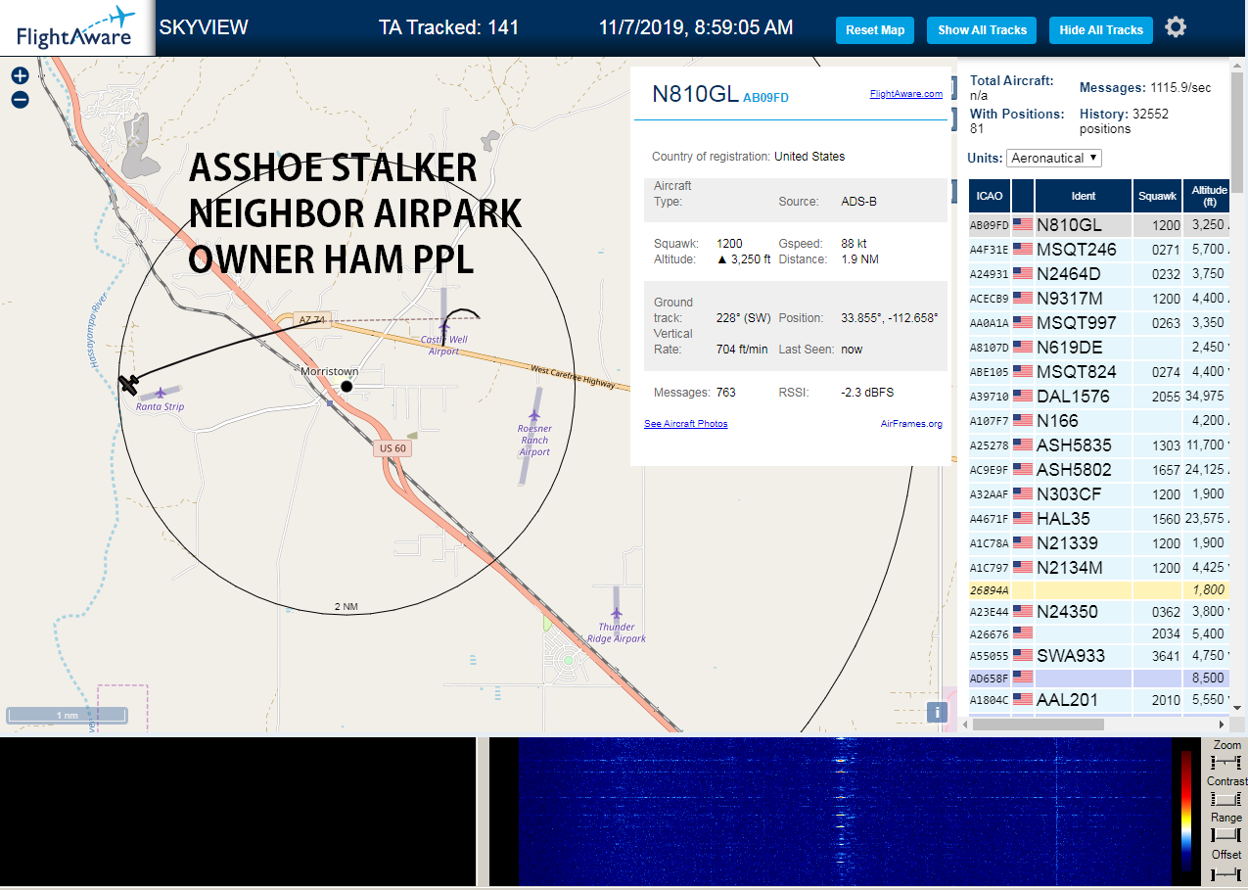Sort table by ICAO column
The height and width of the screenshot is (890, 1248).
coord(990,196)
